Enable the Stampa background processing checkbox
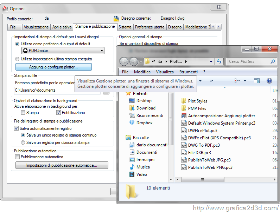 tap(23, 113)
